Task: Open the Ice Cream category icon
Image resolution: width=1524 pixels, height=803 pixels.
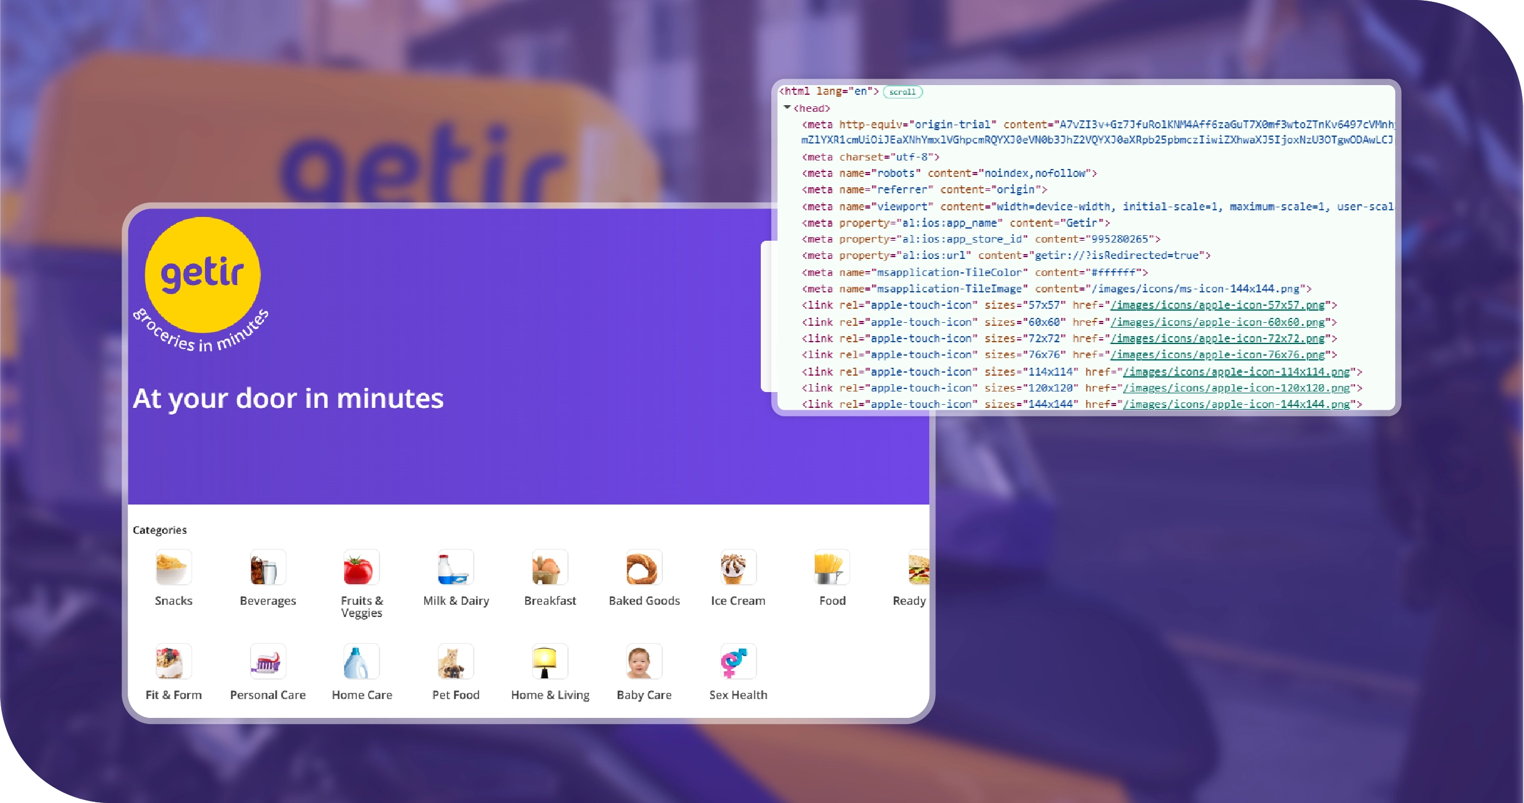Action: 738,568
